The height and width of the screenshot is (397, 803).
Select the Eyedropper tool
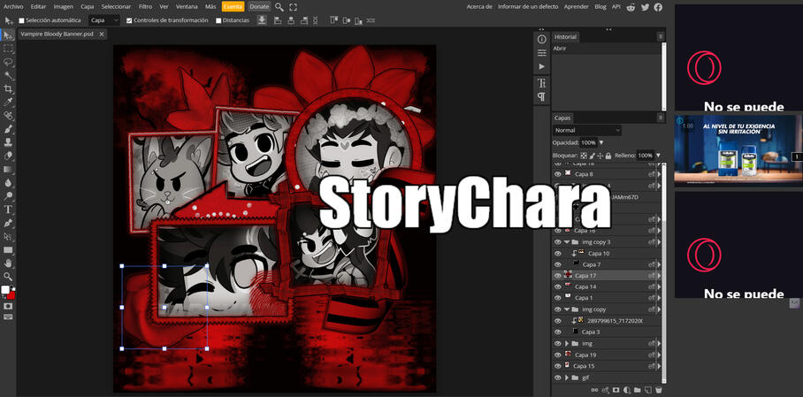coord(9,103)
